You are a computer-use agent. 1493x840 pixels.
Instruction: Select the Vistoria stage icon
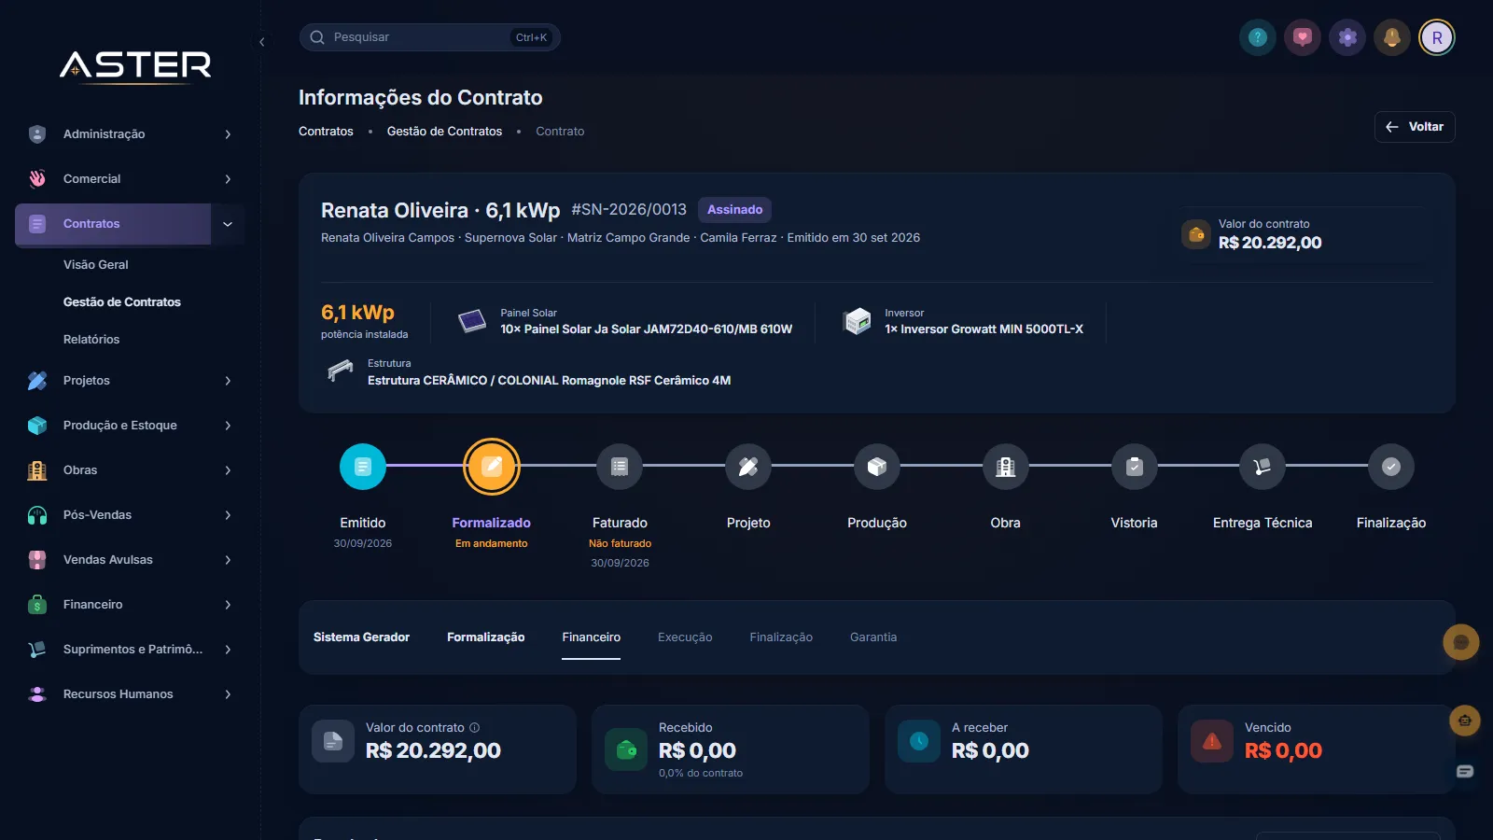[1135, 467]
